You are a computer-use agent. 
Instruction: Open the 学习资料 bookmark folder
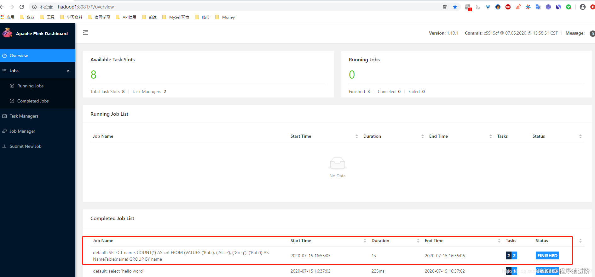point(71,17)
